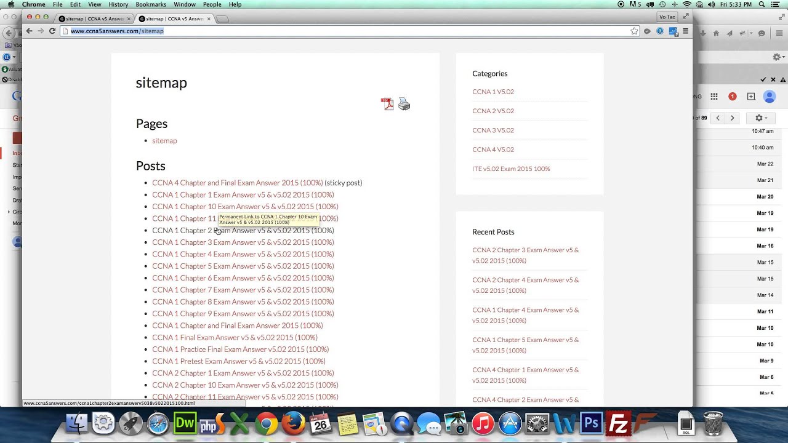Open the ITE v5.02 Exam 2015 100% category
Image resolution: width=788 pixels, height=443 pixels.
(511, 169)
